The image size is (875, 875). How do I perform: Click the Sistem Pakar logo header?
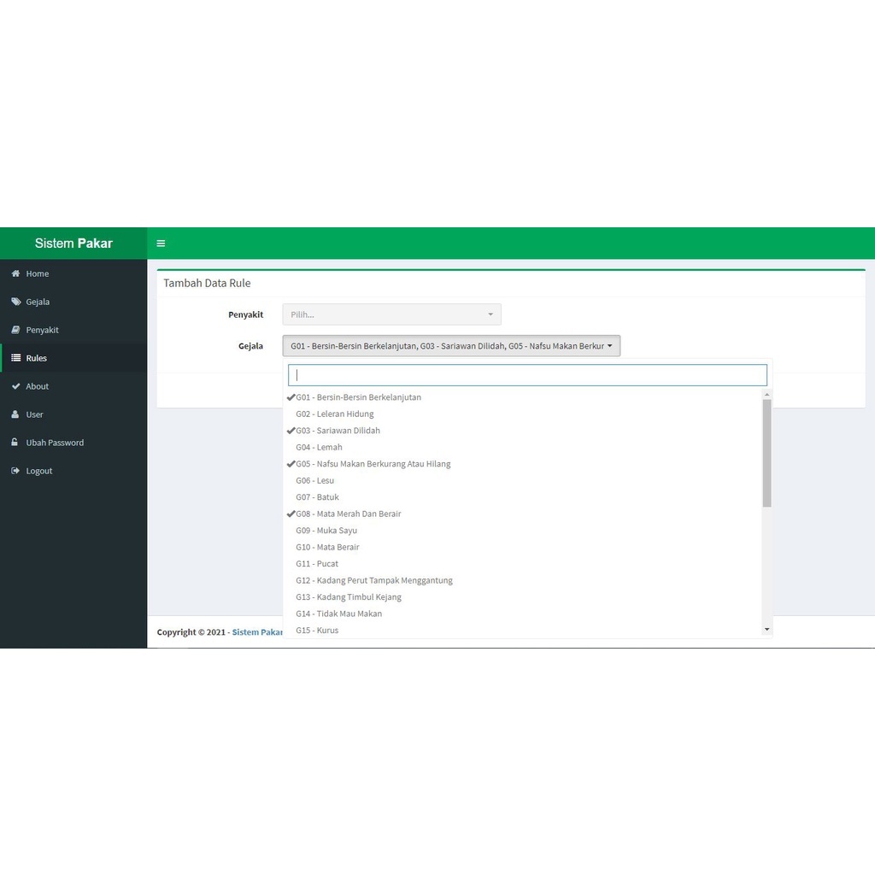[x=73, y=244]
